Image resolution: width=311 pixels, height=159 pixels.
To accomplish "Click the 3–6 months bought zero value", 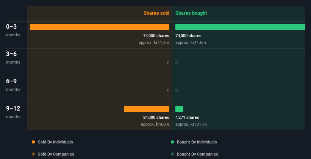I will click(x=177, y=63).
